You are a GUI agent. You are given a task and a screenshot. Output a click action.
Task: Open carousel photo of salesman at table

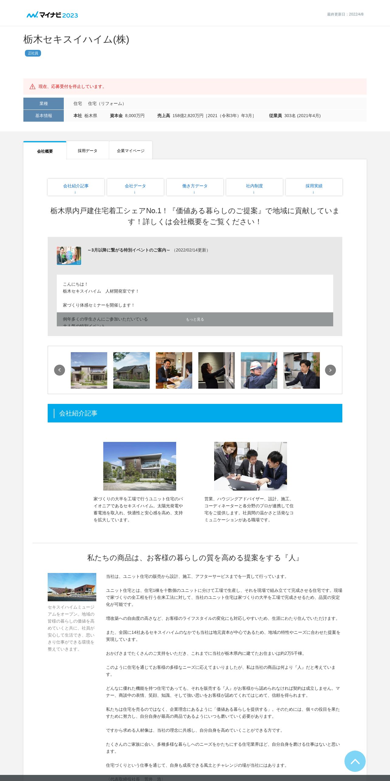(174, 370)
